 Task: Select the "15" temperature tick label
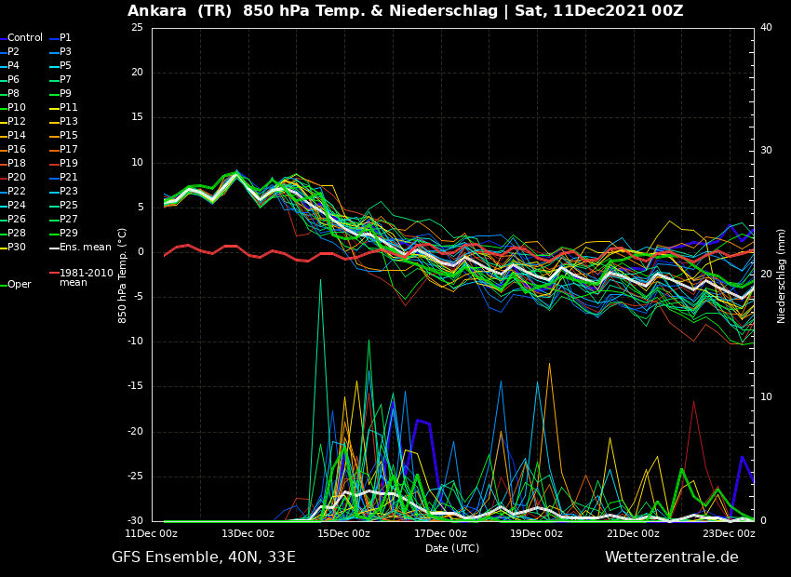tap(137, 117)
